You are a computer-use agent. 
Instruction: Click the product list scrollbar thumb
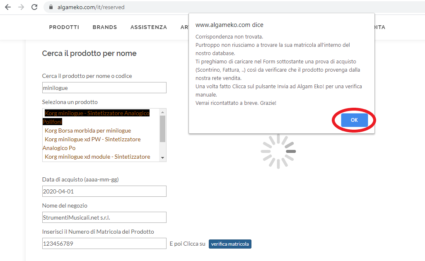pyautogui.click(x=163, y=129)
